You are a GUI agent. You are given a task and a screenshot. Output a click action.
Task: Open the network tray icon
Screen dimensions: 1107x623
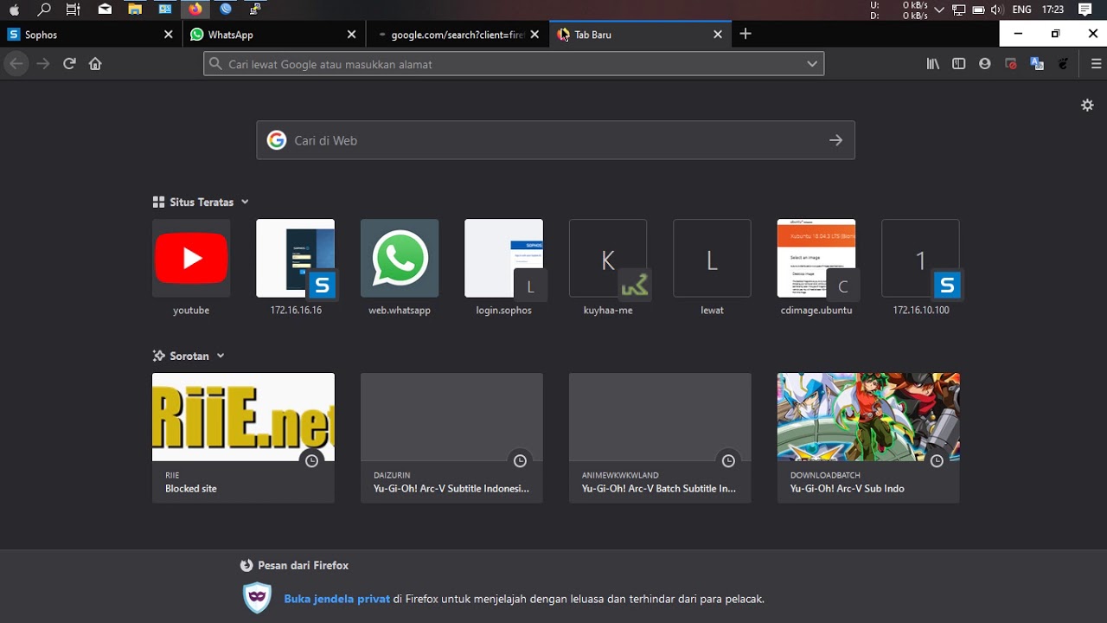(958, 10)
